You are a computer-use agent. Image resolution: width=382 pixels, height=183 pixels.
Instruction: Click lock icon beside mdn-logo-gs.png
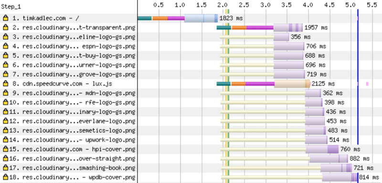tap(5, 93)
